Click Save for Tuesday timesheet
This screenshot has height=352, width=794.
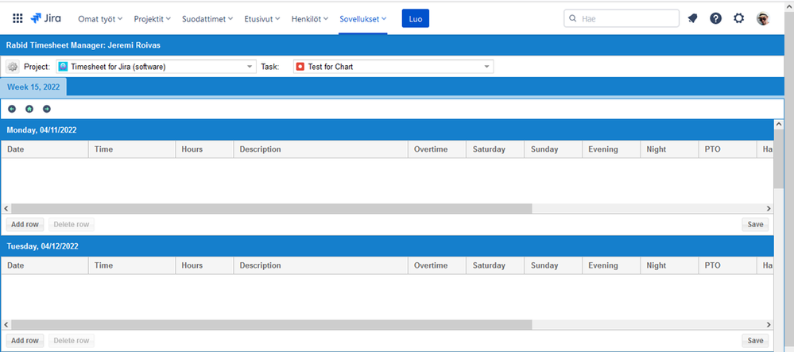point(755,340)
